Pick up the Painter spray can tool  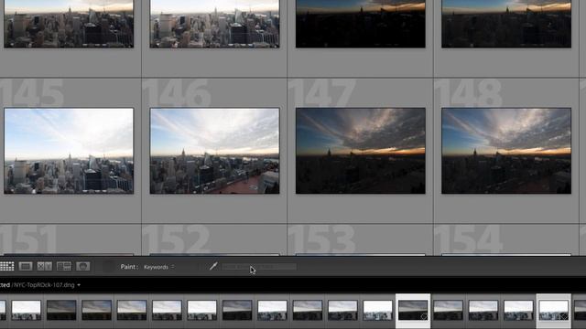tap(213, 266)
